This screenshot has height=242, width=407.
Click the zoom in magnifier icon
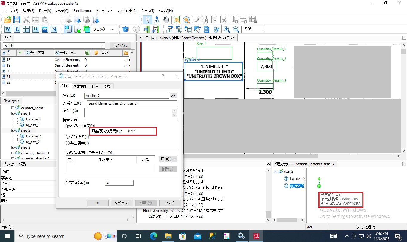[227, 29]
